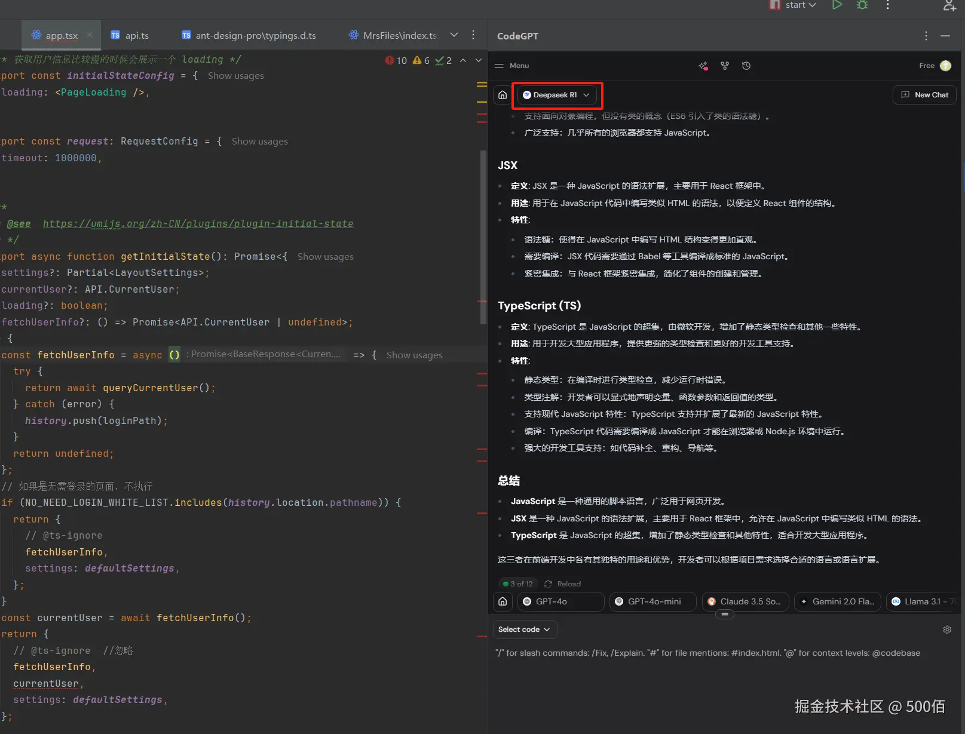Click the 'timeout: 1000000' value
The height and width of the screenshot is (734, 965).
point(75,158)
